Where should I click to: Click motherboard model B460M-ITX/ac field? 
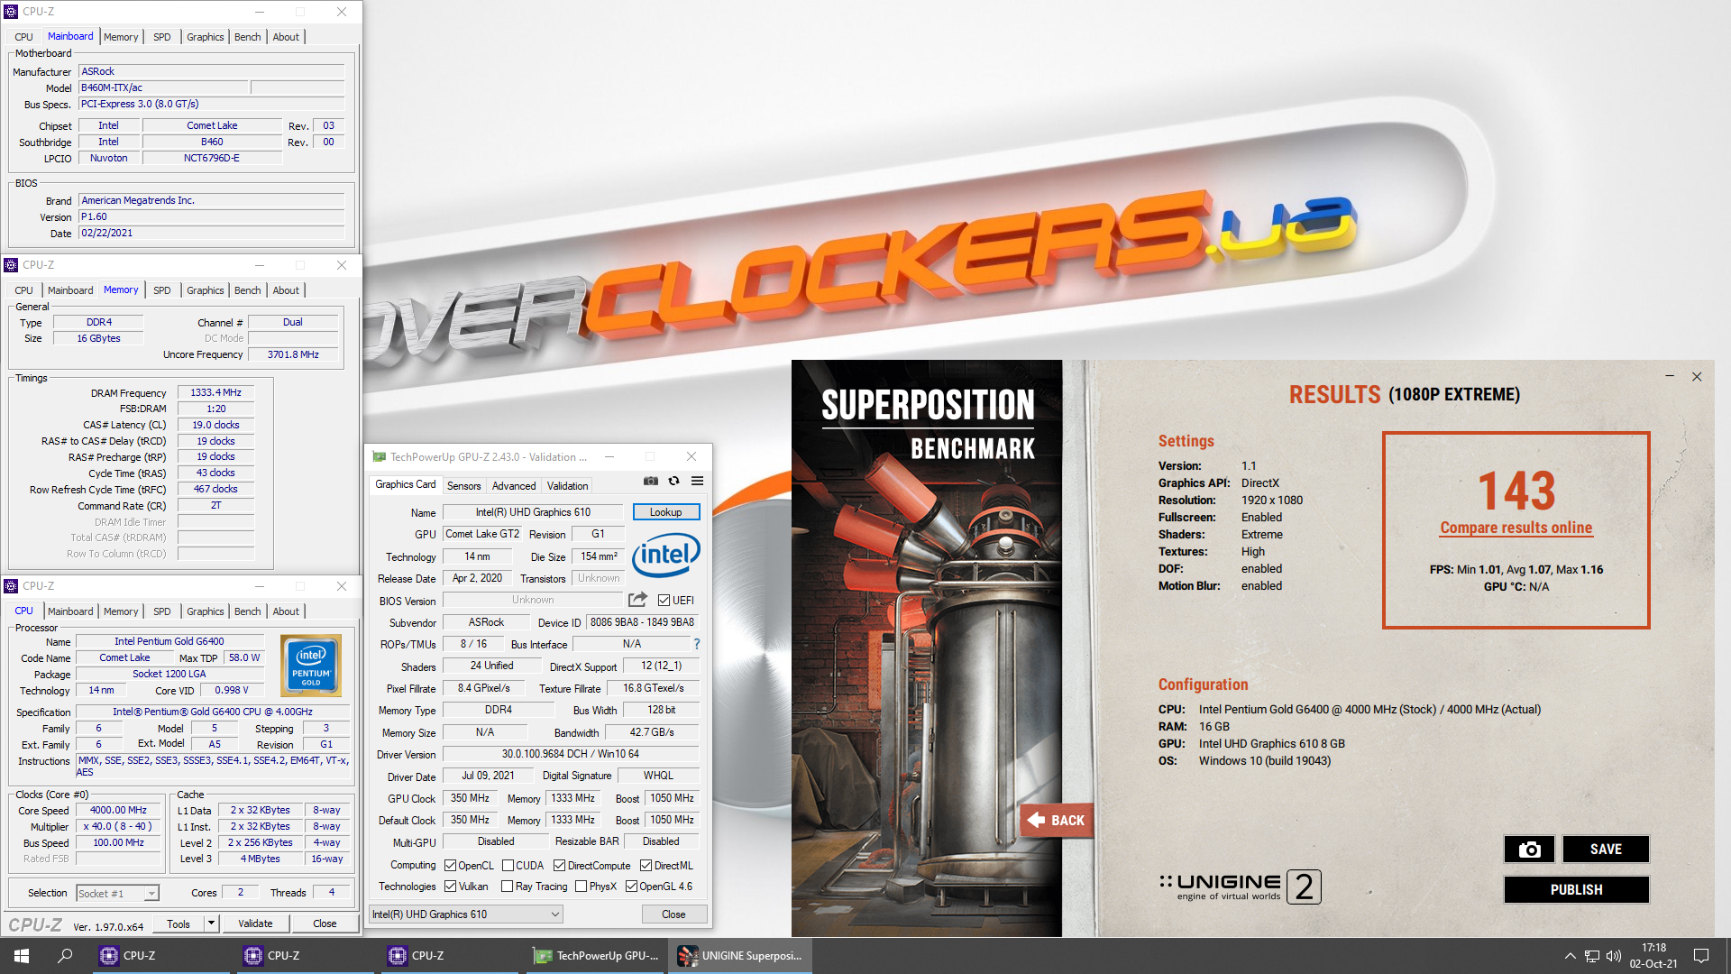point(162,87)
